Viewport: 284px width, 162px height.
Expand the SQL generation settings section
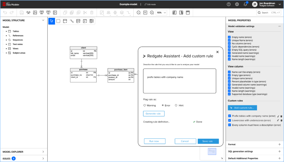(279, 151)
